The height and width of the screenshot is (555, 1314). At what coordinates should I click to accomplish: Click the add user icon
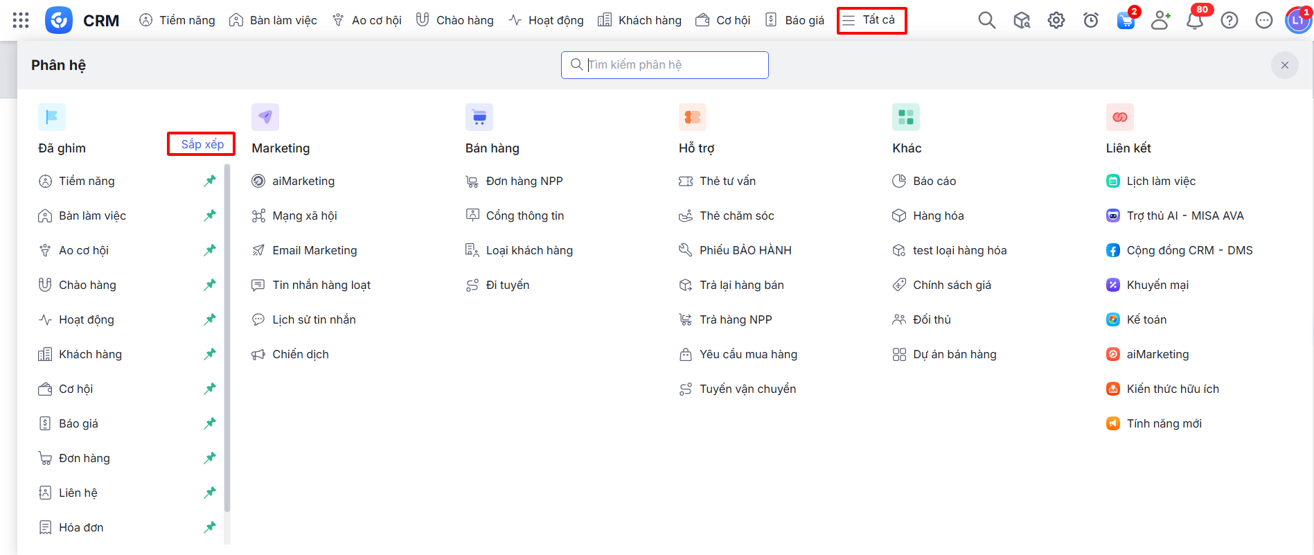pyautogui.click(x=1160, y=20)
